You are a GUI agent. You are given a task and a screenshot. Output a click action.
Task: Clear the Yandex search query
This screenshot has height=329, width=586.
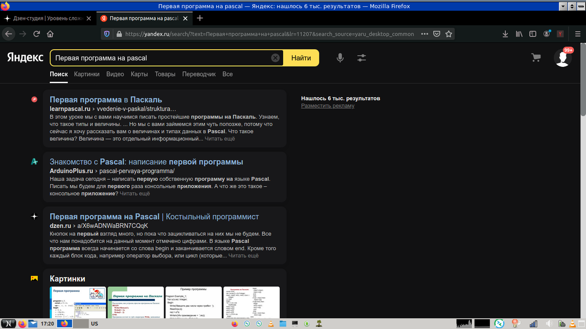275,58
